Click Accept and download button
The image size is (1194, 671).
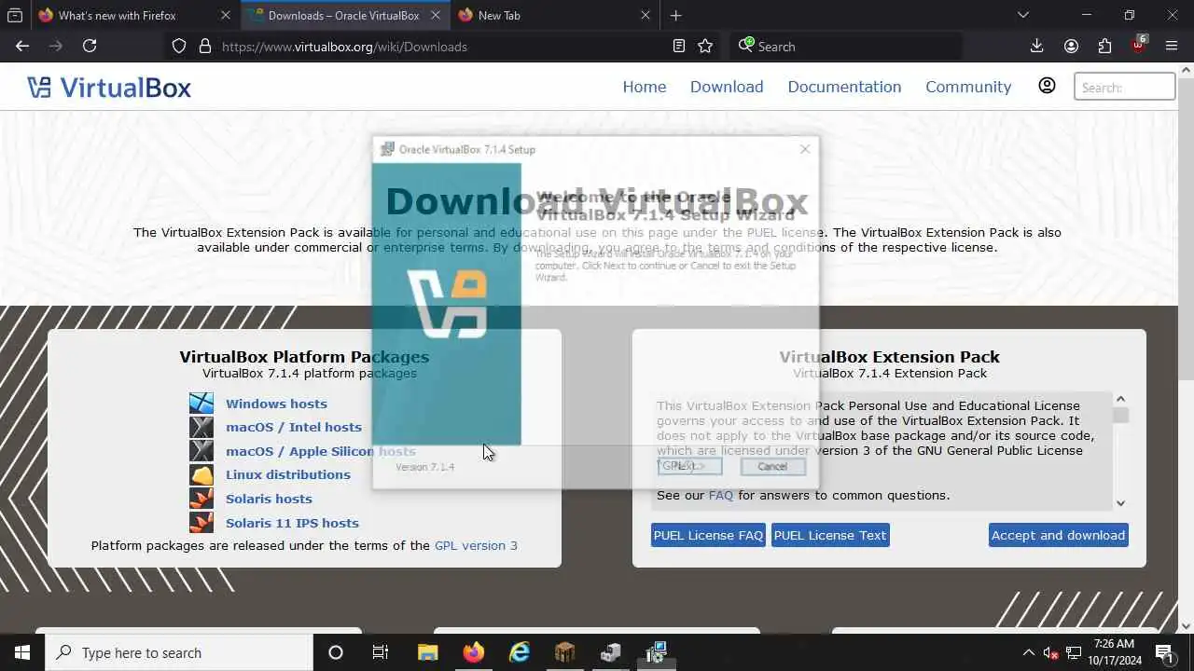1058,535
